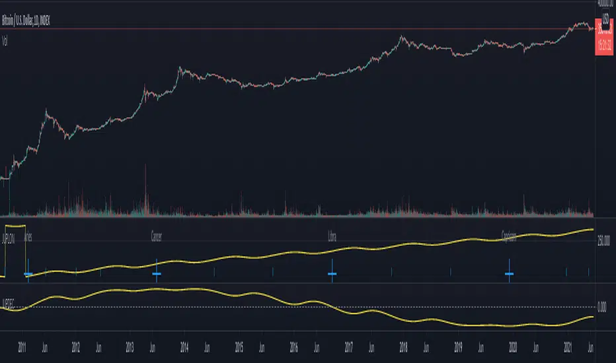Click the 0.000 scale value
616x363 pixels.
604,306
